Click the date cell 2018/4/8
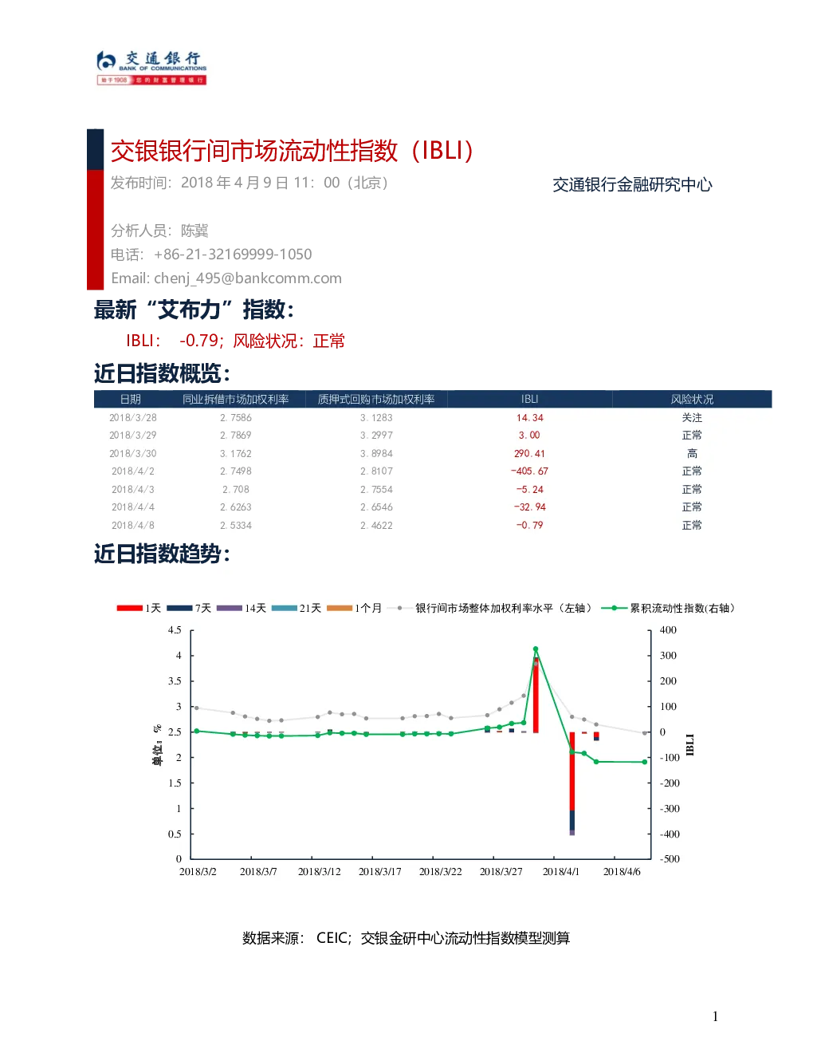The width and height of the screenshot is (813, 1053). pyautogui.click(x=133, y=525)
